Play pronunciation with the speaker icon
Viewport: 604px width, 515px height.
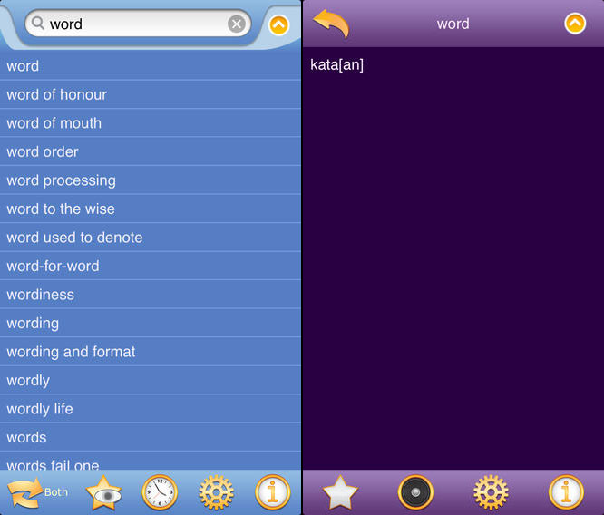(415, 492)
